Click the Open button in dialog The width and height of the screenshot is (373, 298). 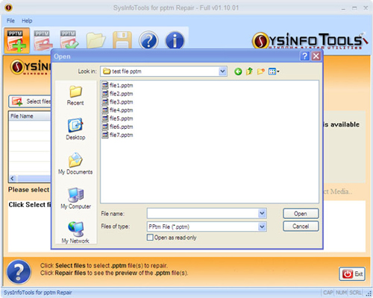(301, 214)
